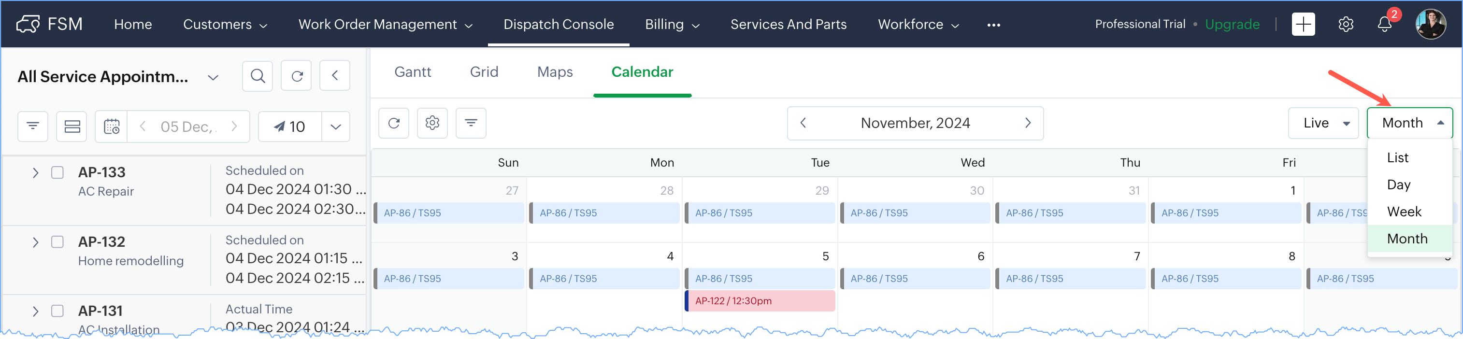Image resolution: width=1463 pixels, height=339 pixels.
Task: Switch to the Gantt tab
Action: coord(412,72)
